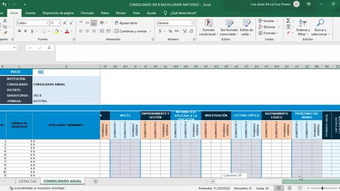Viewport: 340px width, 191px height.
Task: Toggle italic formatting K button
Action: [x=25, y=31]
